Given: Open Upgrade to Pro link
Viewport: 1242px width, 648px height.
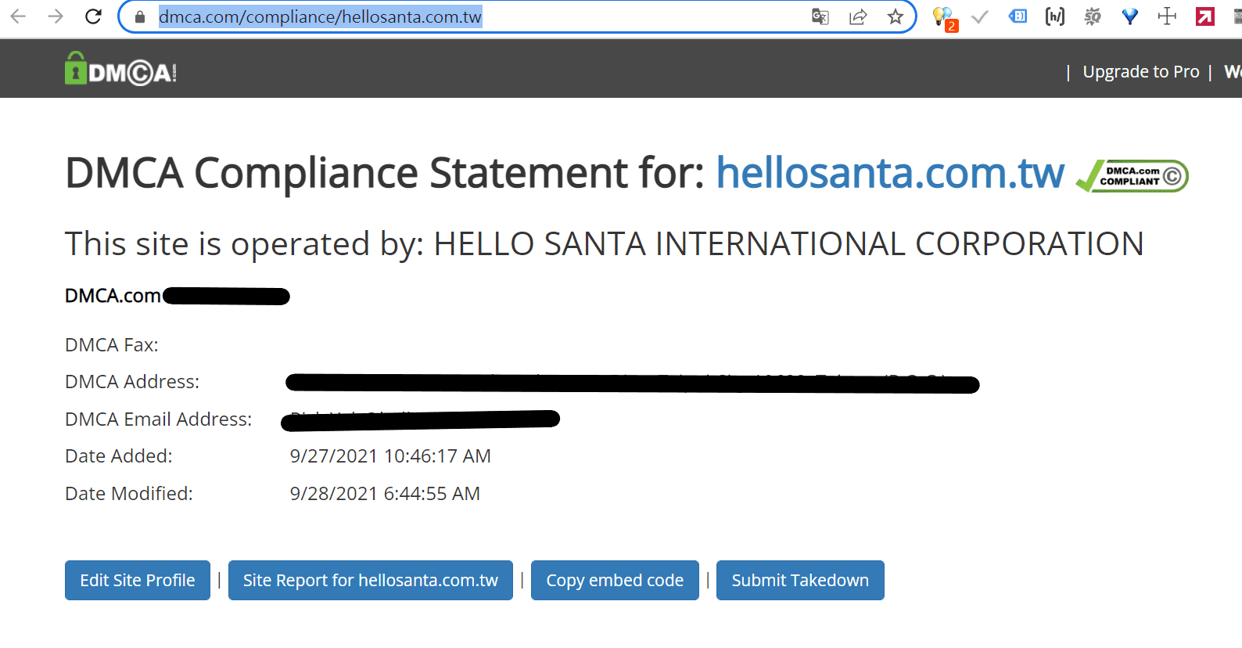Looking at the screenshot, I should 1141,72.
